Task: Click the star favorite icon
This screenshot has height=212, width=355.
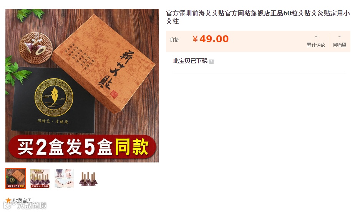Action: click(8, 200)
